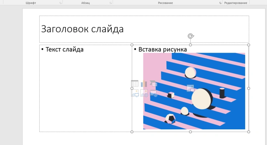Click the Вставка рисунка bullet text
Screen dimensions: 267x145
tap(163, 49)
